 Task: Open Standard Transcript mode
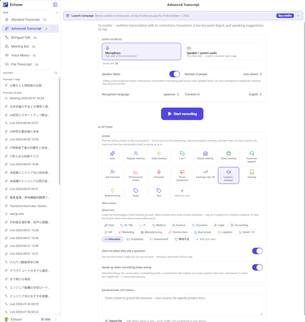[30, 19]
